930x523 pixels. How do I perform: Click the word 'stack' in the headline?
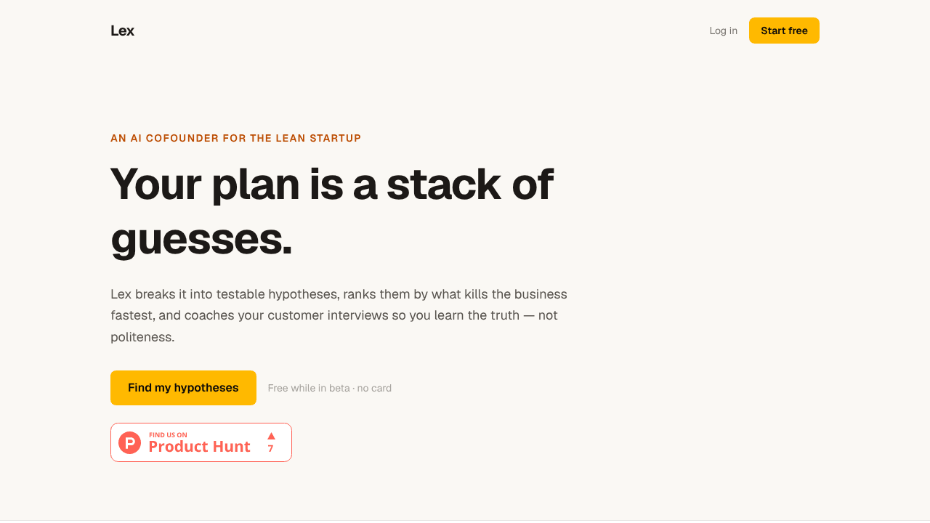[x=443, y=184]
